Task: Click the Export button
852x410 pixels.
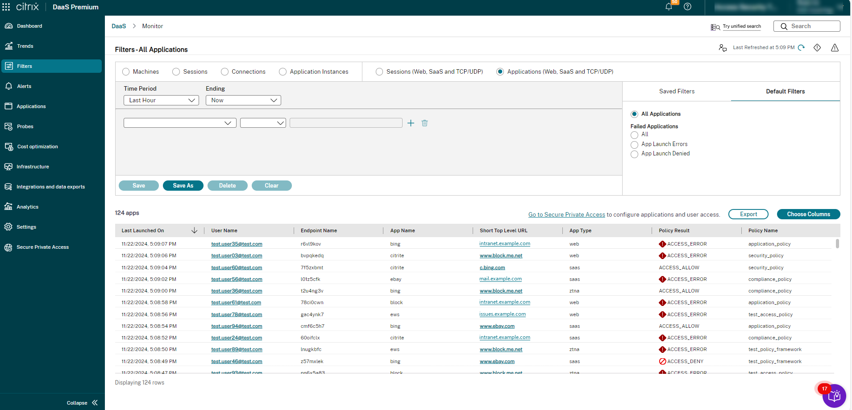Action: point(748,214)
